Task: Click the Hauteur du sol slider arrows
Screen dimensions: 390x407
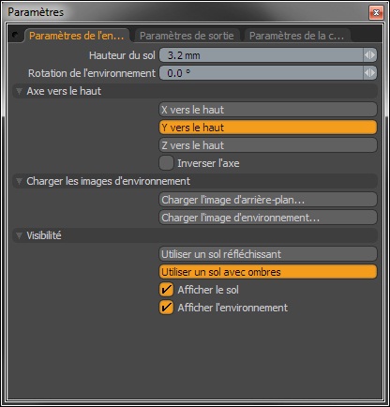Action: click(x=370, y=55)
